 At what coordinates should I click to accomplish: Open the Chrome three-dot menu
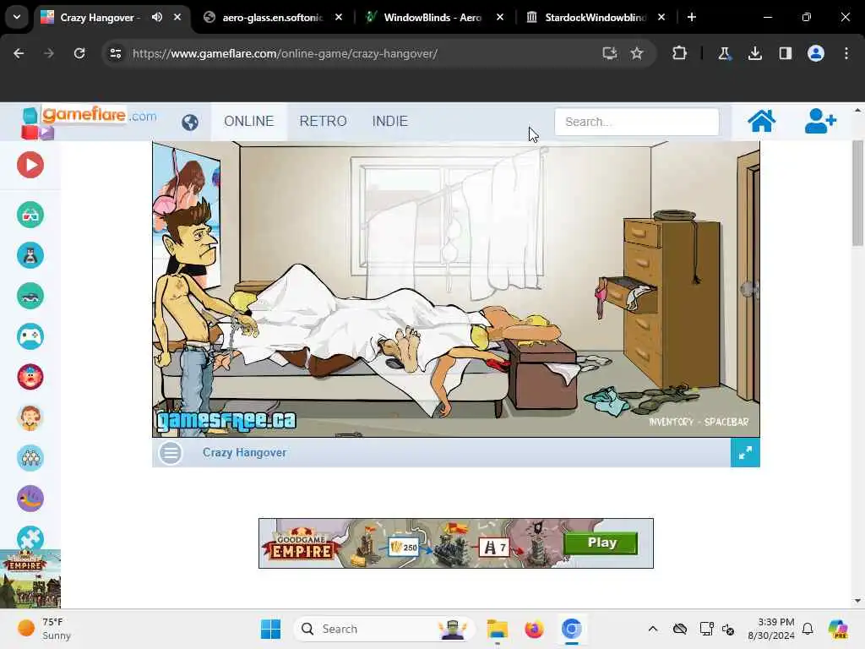pyautogui.click(x=846, y=53)
